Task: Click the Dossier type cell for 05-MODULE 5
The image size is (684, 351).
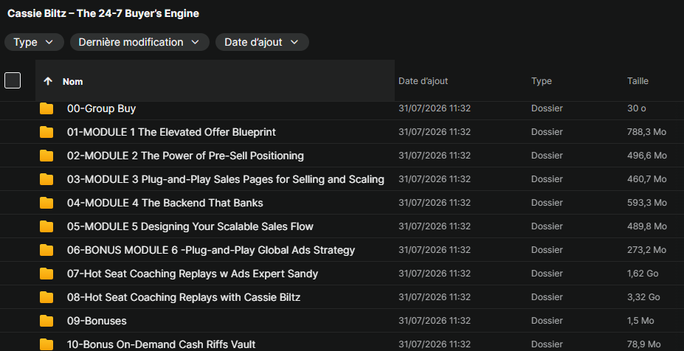Action: (x=547, y=226)
